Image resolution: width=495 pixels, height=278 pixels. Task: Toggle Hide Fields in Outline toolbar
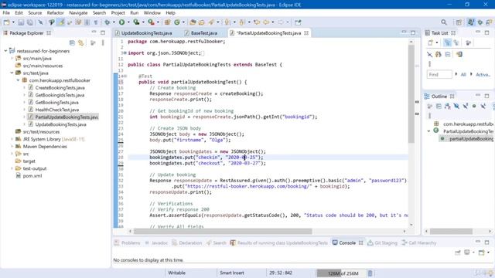click(456, 107)
